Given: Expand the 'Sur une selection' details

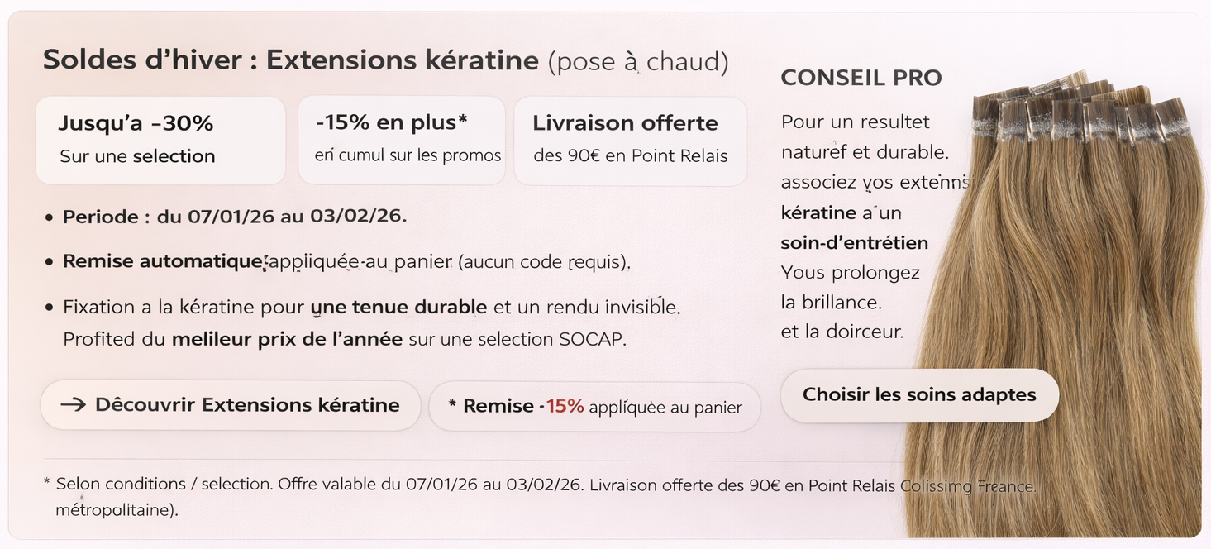Looking at the screenshot, I should click(x=137, y=156).
